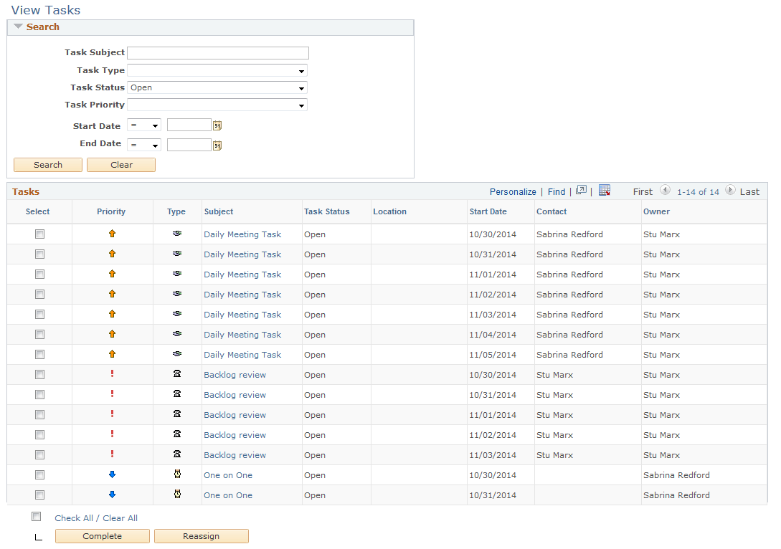Open the End Date calendar picker
Viewport: 781px width, 549px height.
217,144
